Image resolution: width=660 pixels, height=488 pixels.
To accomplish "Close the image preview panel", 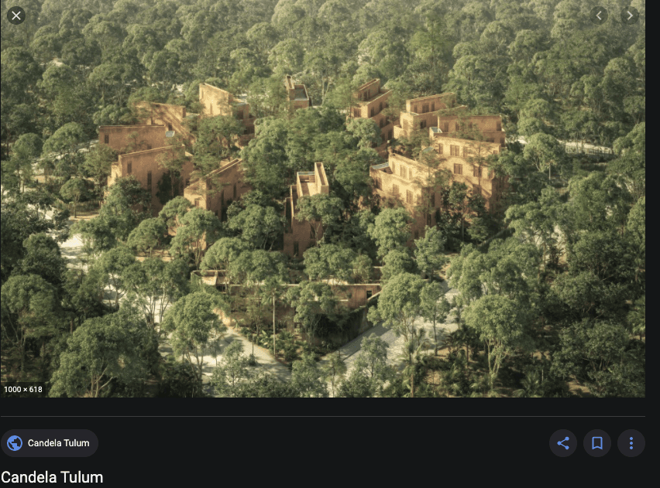I will point(16,15).
